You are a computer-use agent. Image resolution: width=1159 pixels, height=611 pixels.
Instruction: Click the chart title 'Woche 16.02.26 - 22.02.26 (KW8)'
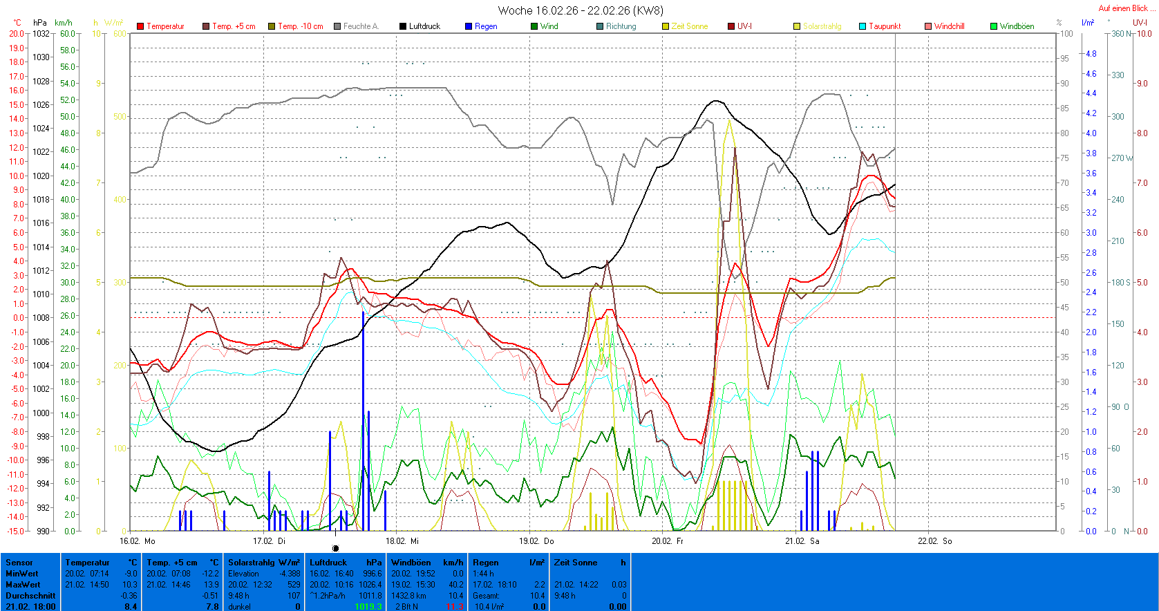click(580, 10)
